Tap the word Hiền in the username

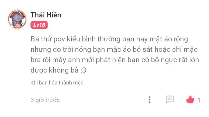54,15
